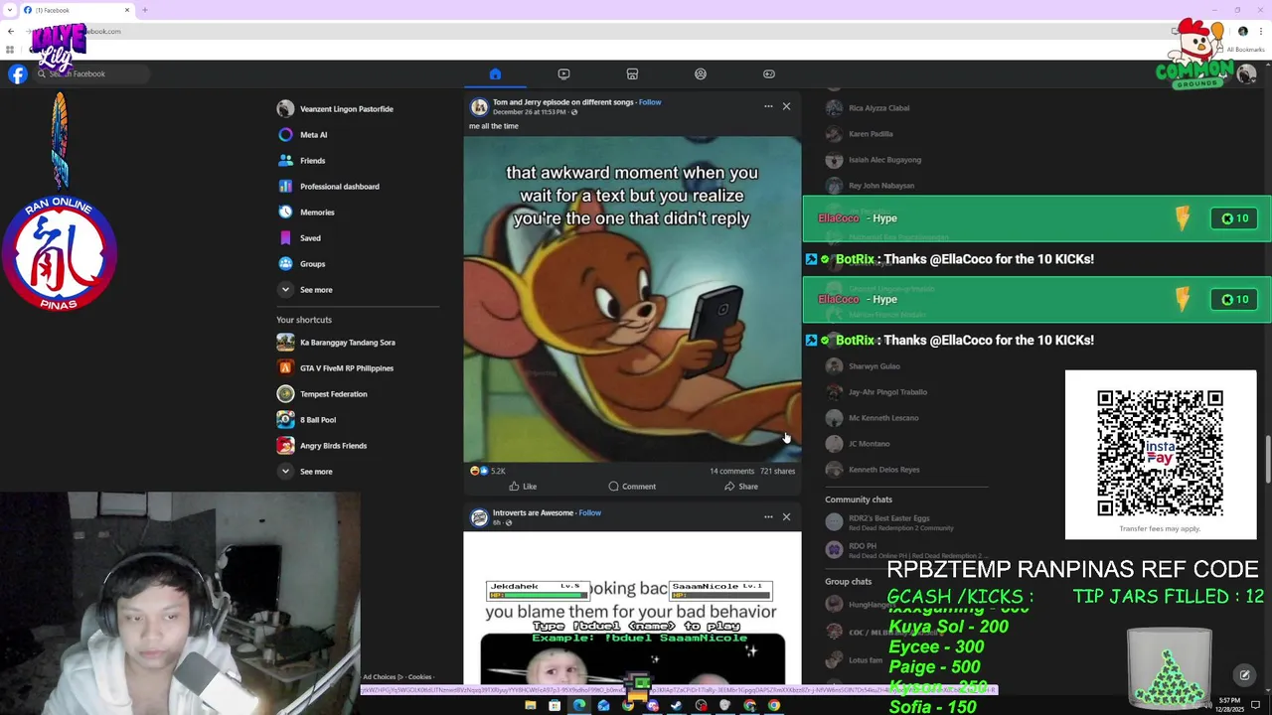The width and height of the screenshot is (1272, 715).
Task: Like the Tom and Jerry post
Action: [x=523, y=487]
